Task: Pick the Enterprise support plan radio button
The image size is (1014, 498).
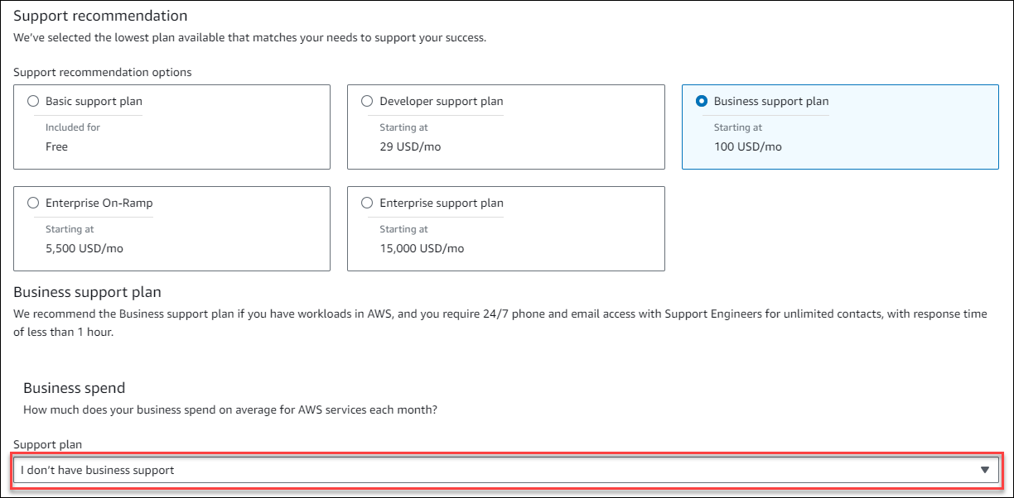Action: point(367,203)
